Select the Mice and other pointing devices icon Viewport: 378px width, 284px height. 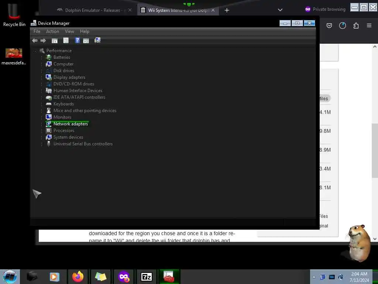(49, 110)
